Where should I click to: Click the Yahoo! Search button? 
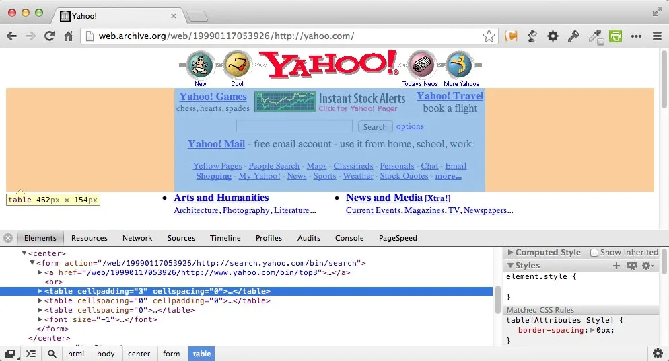click(375, 126)
